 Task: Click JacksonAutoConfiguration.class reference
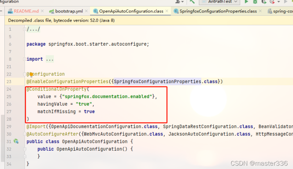point(209,134)
